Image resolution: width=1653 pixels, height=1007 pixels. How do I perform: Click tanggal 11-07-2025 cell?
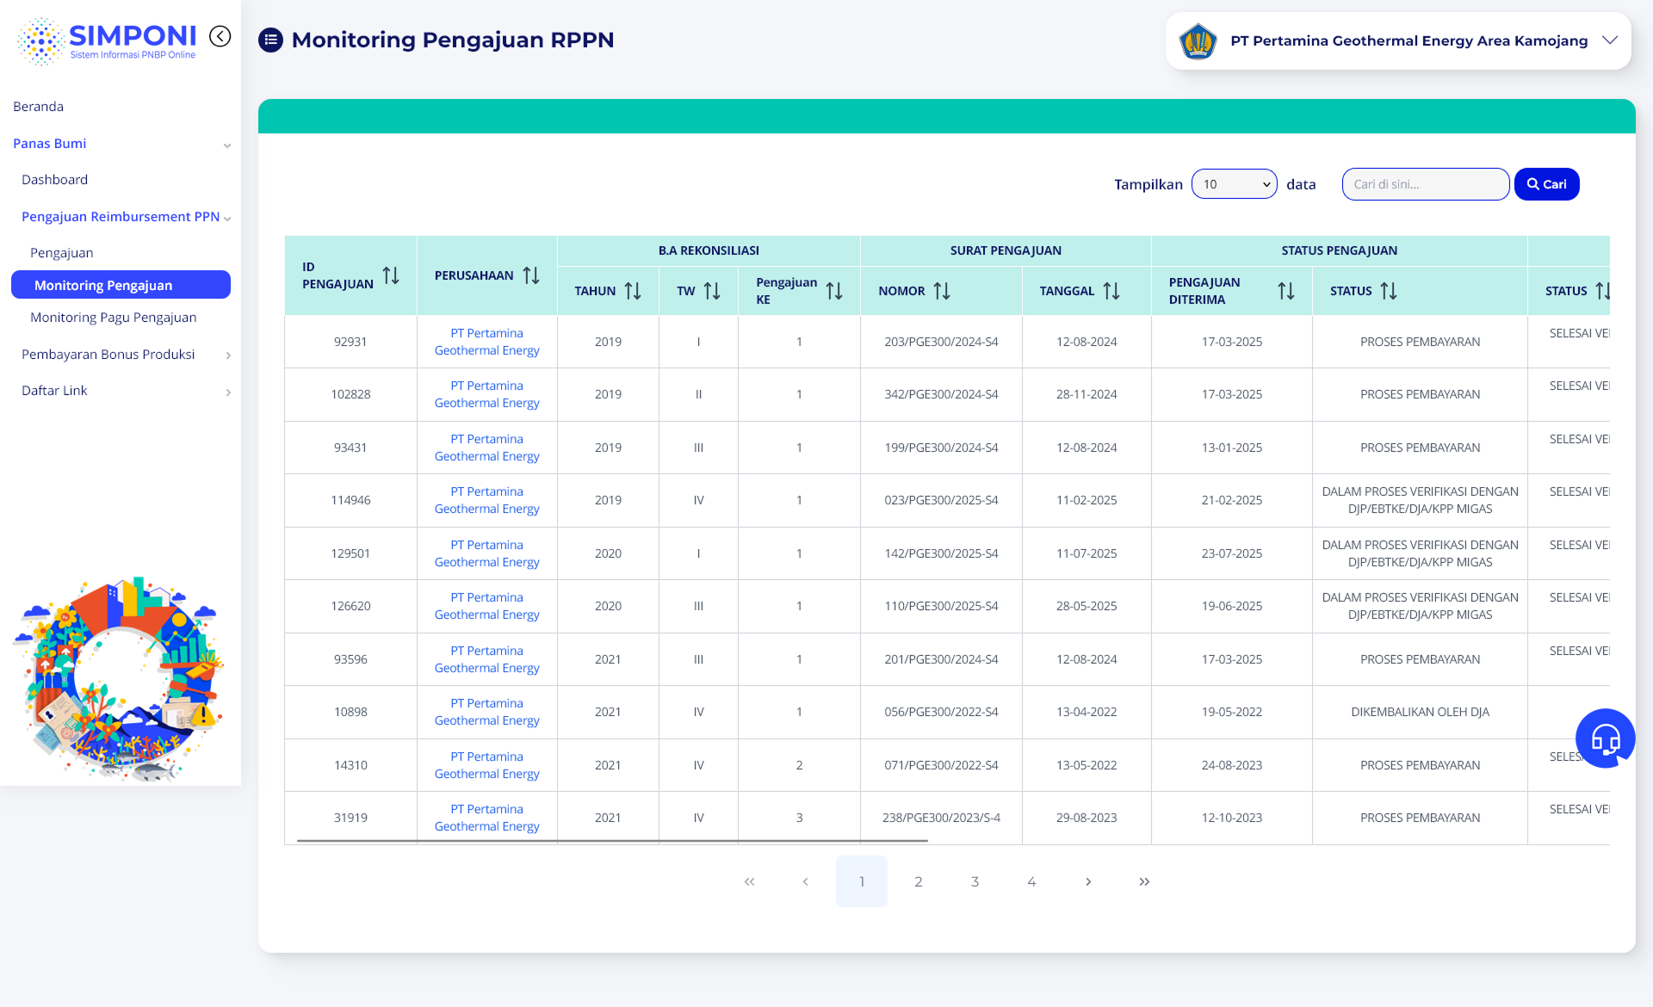click(1087, 553)
